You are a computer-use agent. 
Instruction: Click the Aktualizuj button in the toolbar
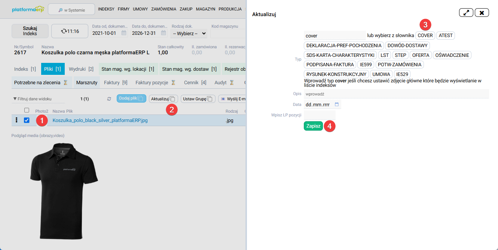164,99
